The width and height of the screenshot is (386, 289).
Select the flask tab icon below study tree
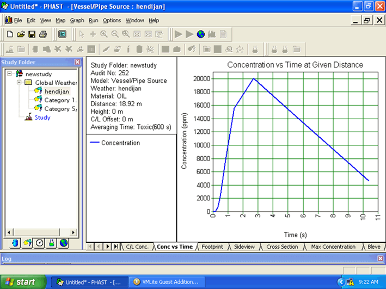(x=52, y=243)
